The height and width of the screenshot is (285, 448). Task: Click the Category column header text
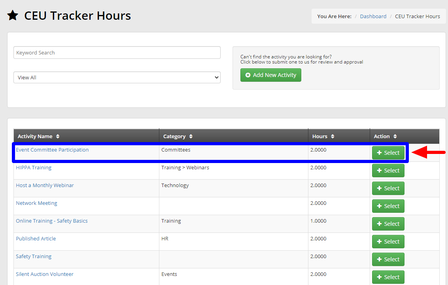(174, 136)
